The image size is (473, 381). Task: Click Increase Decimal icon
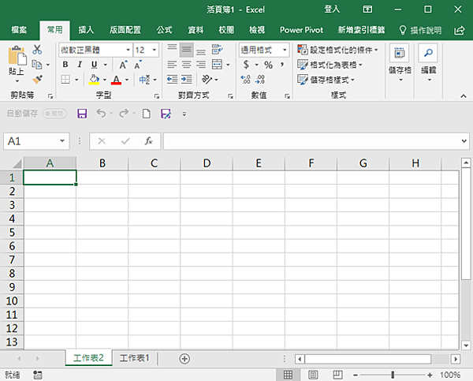[245, 80]
